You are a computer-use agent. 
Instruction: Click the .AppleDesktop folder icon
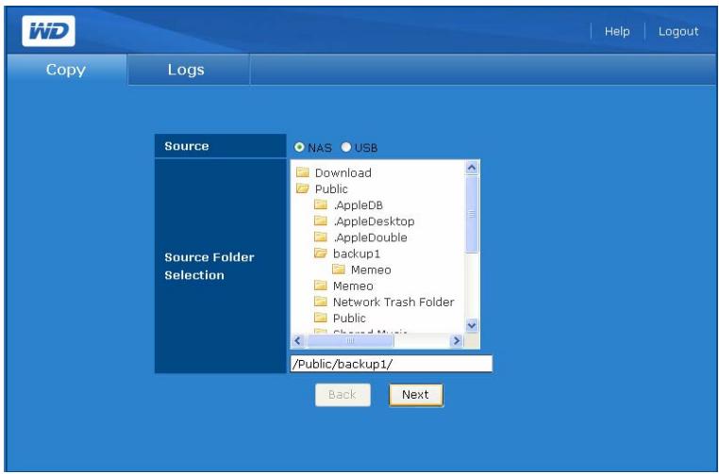tap(321, 221)
